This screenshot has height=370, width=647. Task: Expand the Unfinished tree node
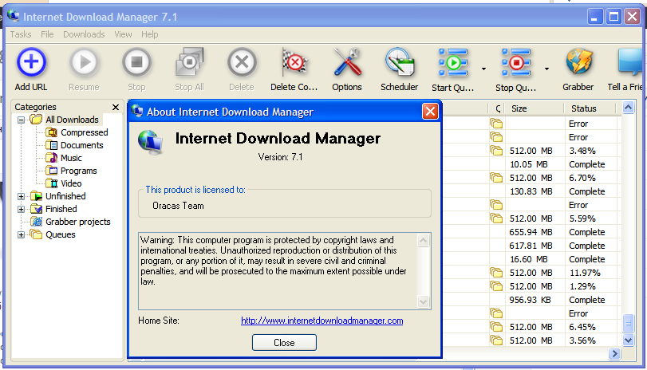pos(21,197)
